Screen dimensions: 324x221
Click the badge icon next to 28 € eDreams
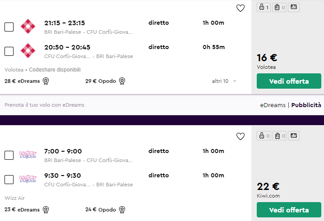pos(46,81)
